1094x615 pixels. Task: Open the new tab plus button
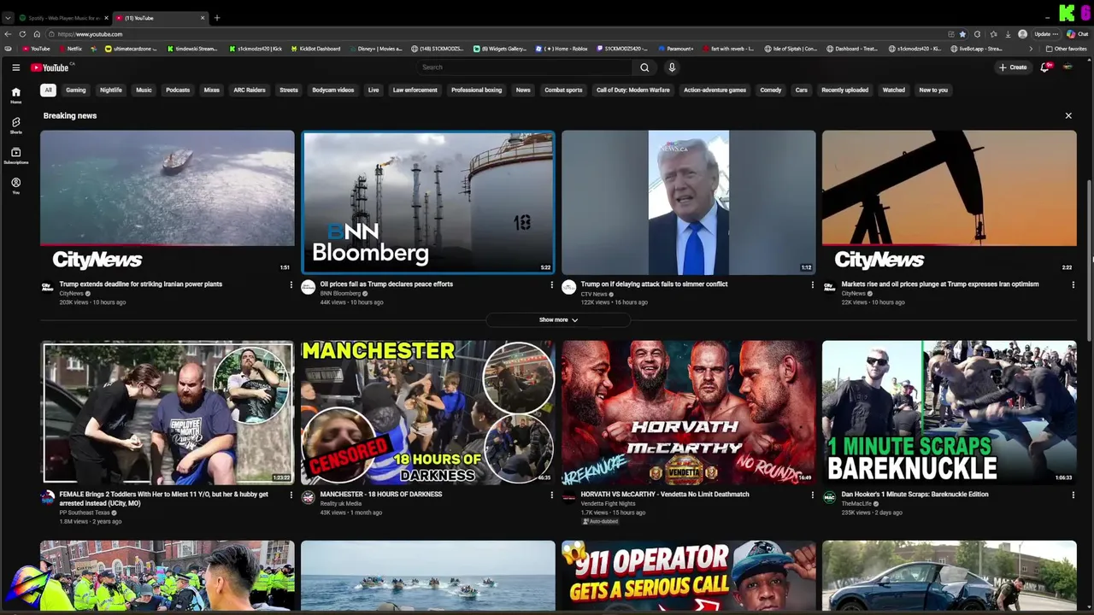pyautogui.click(x=217, y=18)
